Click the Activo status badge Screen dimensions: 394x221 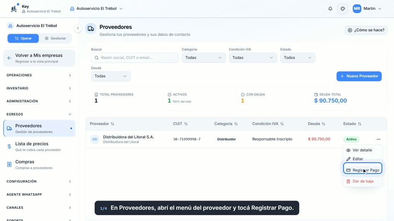pos(351,139)
